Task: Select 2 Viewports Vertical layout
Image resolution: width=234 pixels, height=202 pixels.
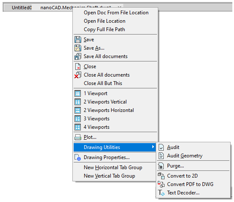Action: (115, 102)
